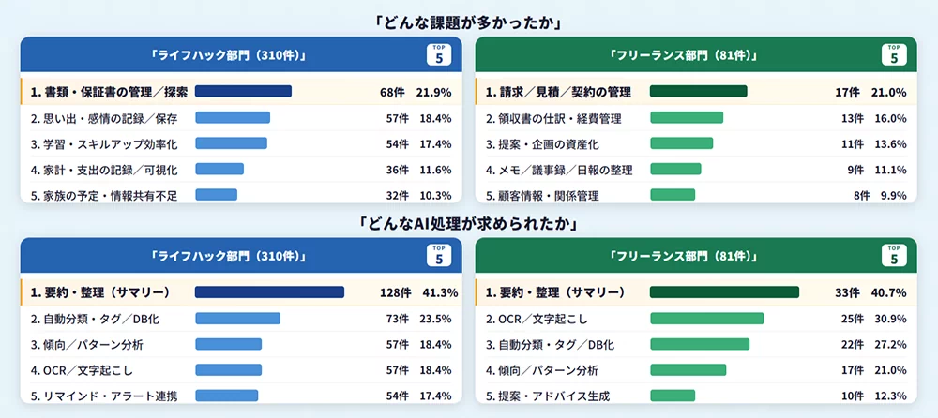
Task: Click the TOP 5 badge in the upper ライフハック部門 panel
Action: click(x=438, y=54)
